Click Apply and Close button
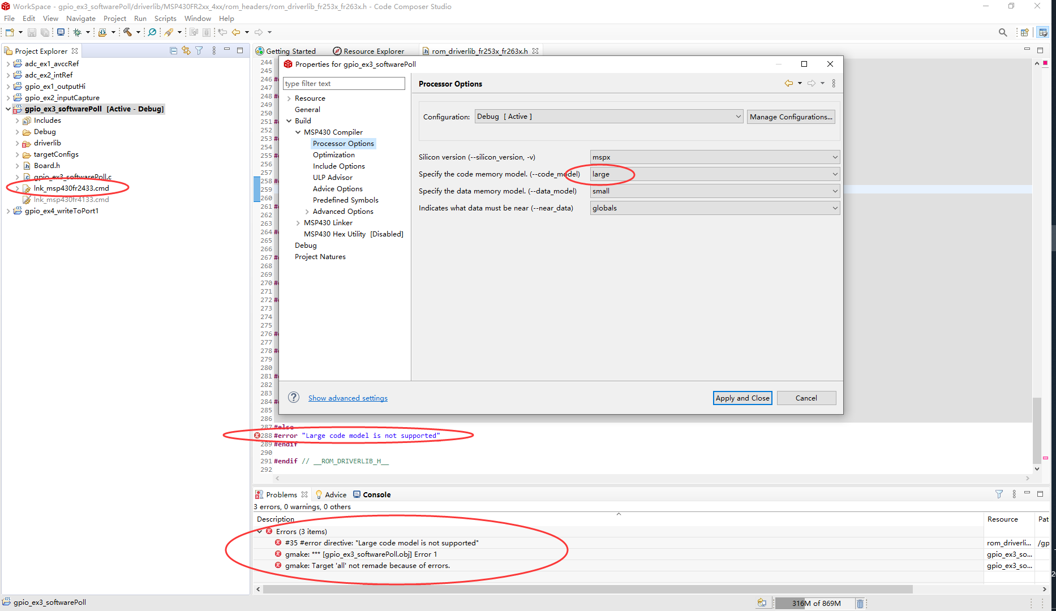 (x=742, y=398)
